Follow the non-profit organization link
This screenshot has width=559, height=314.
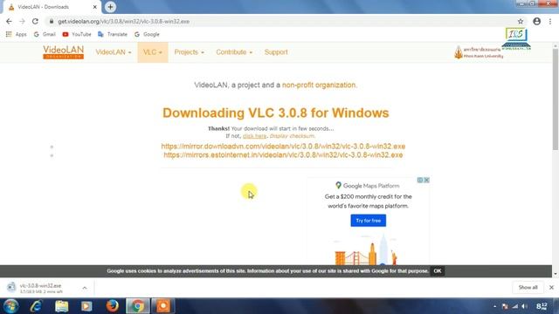(x=319, y=85)
